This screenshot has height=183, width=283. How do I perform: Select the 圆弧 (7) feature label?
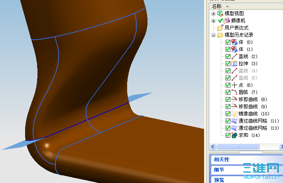click(x=248, y=92)
